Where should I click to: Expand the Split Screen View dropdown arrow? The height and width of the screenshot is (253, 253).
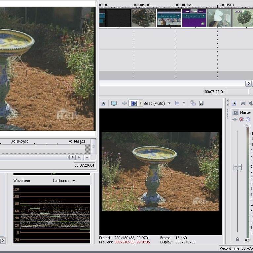click(141, 103)
